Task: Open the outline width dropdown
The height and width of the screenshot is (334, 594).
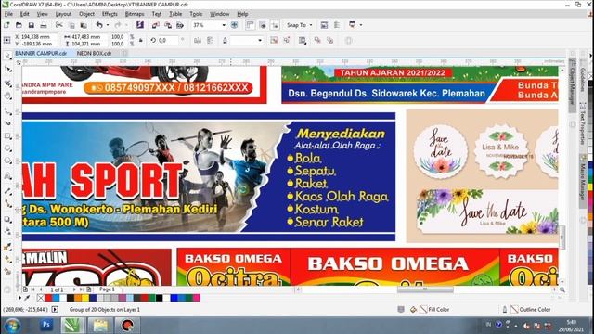Action: tap(260, 40)
